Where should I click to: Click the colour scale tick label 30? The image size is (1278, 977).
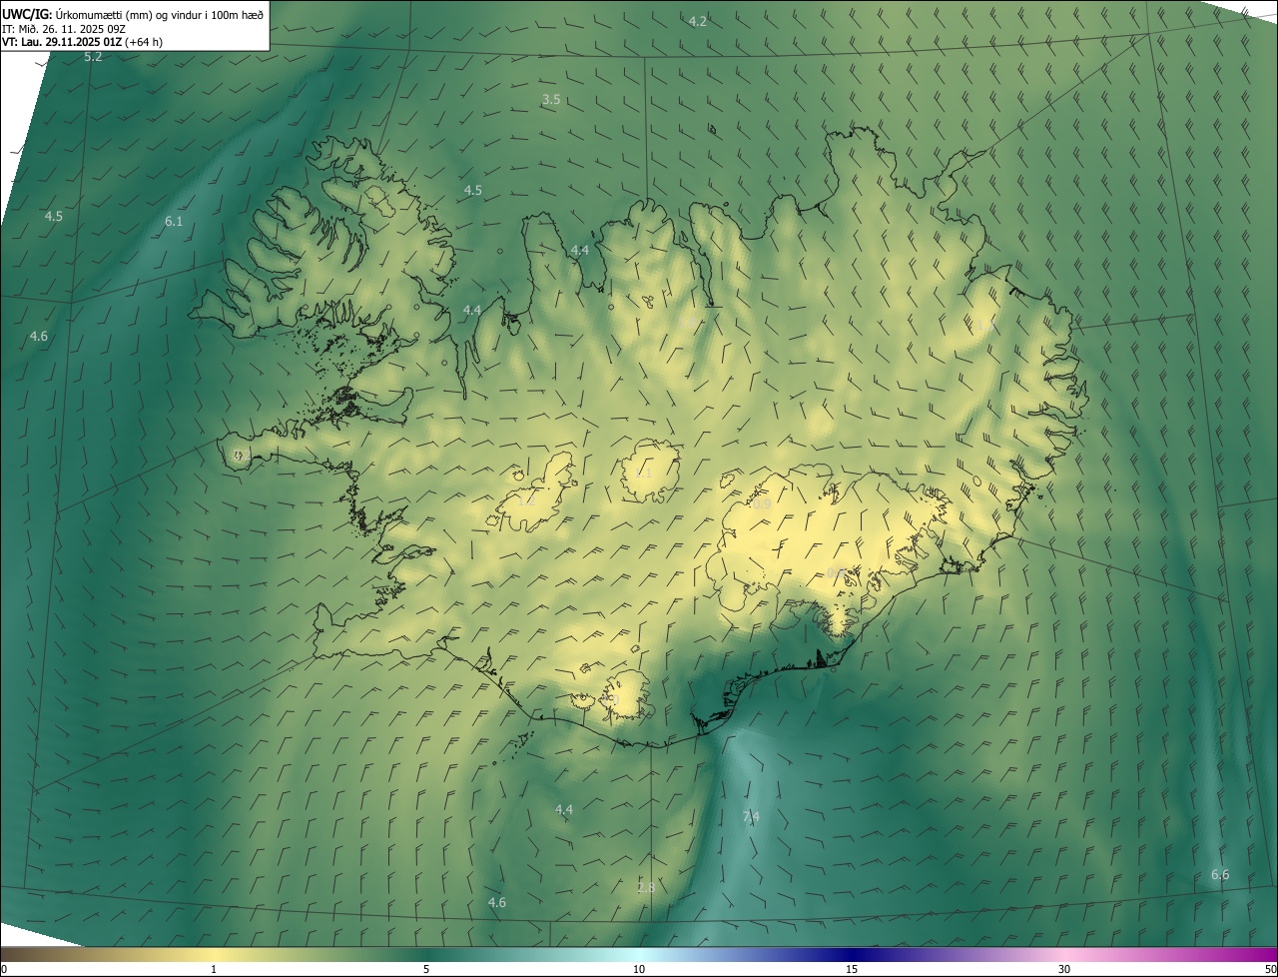1064,969
